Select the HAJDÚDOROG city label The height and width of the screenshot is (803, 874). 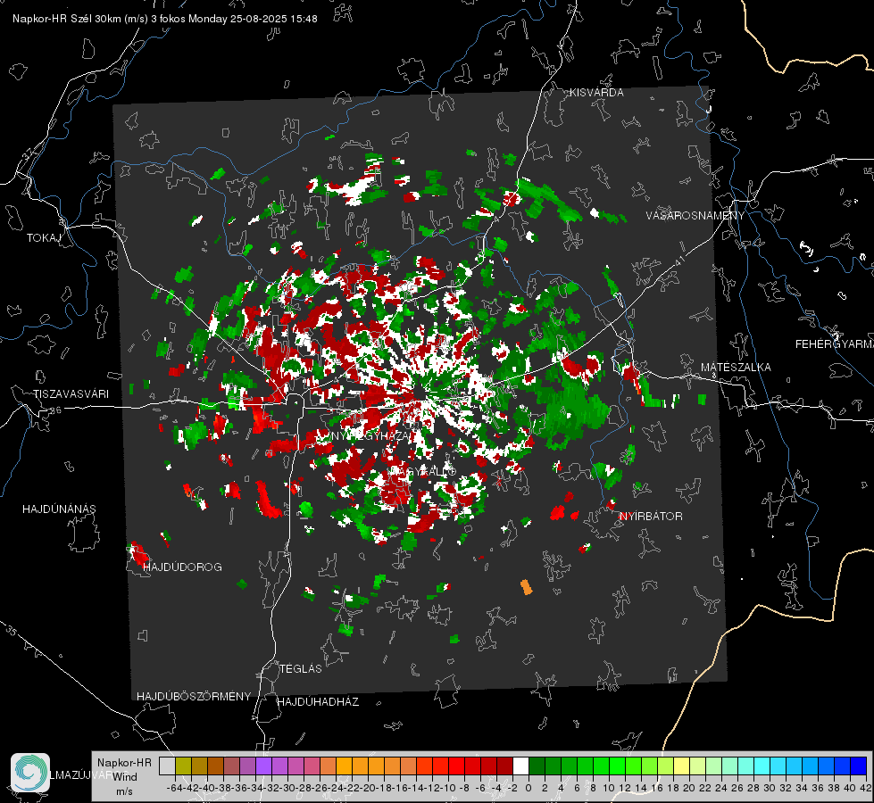tap(182, 567)
